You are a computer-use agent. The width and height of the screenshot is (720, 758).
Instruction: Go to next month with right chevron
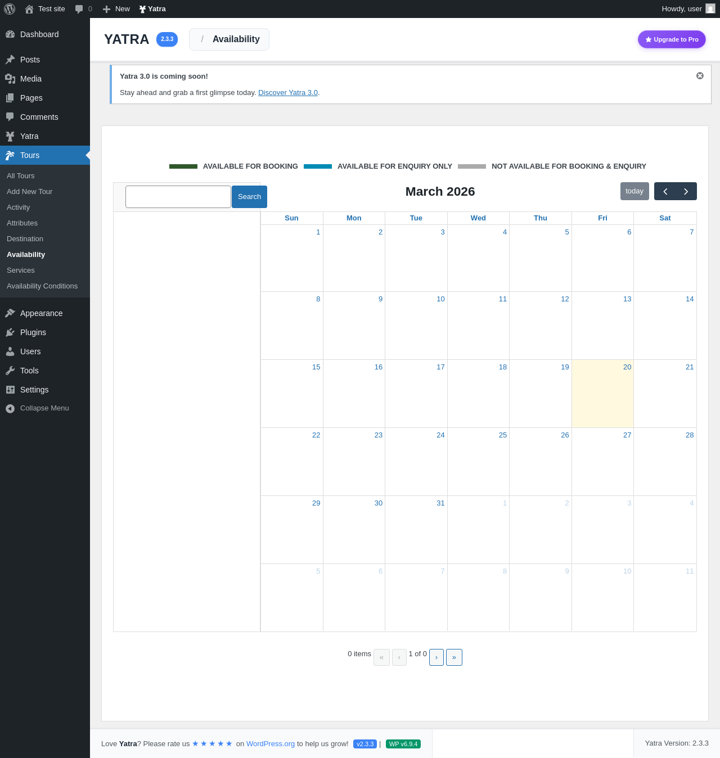(686, 191)
